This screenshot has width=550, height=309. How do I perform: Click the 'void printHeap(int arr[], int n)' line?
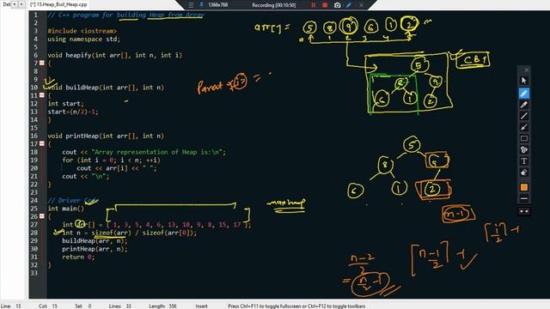(106, 136)
